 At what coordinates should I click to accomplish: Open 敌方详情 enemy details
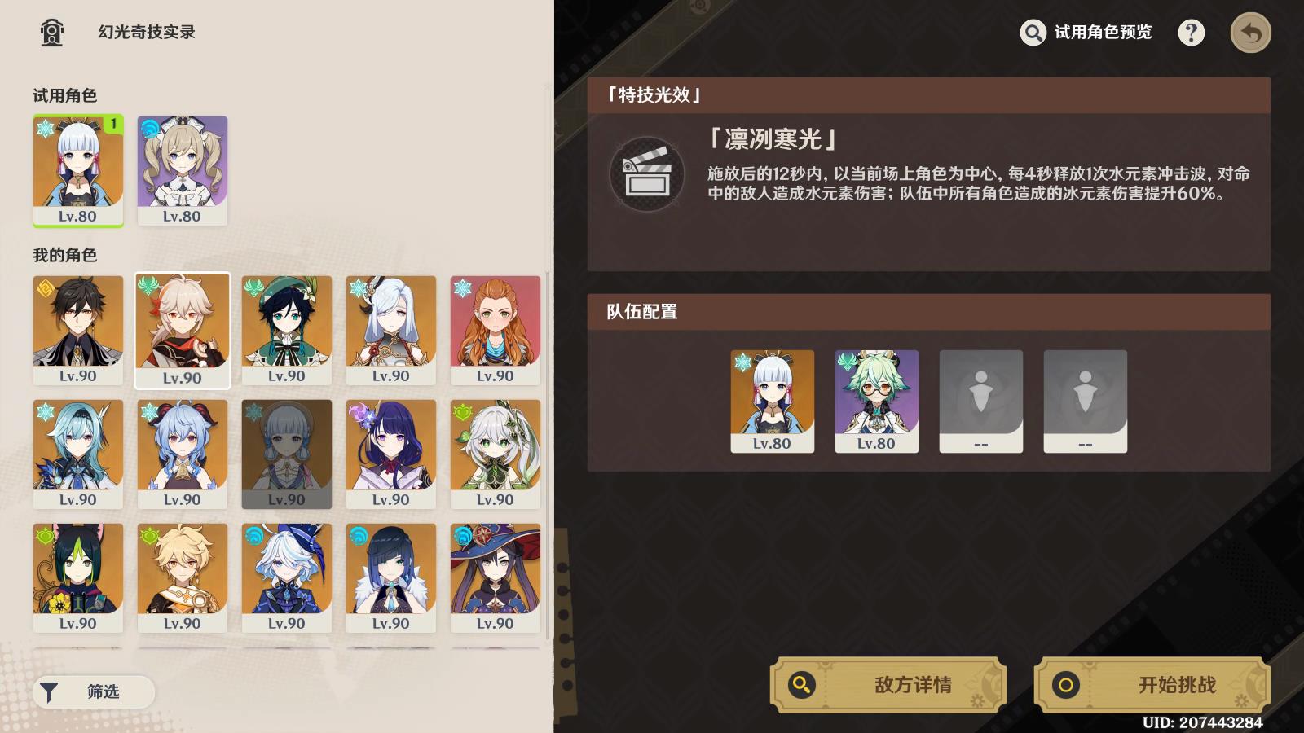tap(888, 685)
